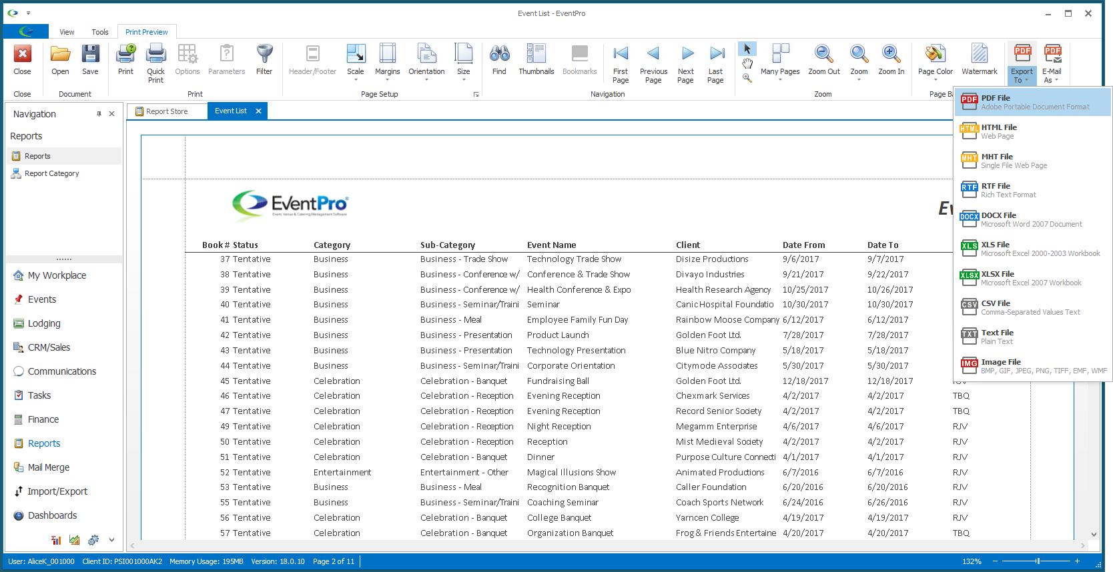Viewport: 1113px width, 572px height.
Task: Select Reports in the Reports tree
Action: click(x=64, y=156)
